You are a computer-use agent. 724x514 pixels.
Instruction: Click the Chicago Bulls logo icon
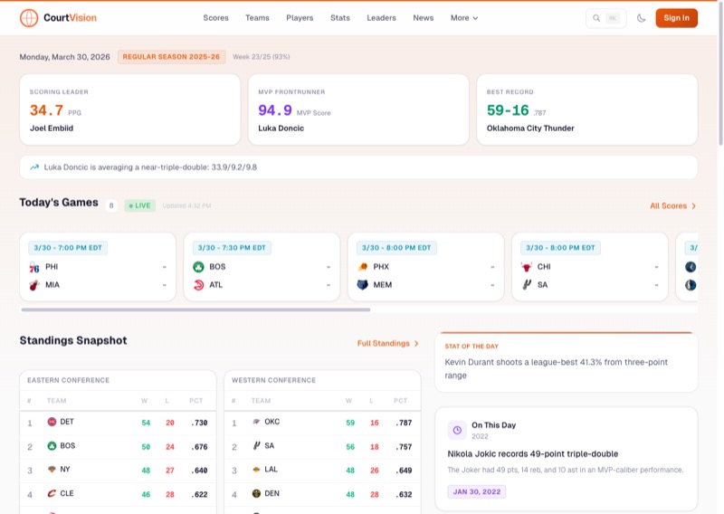pos(527,267)
